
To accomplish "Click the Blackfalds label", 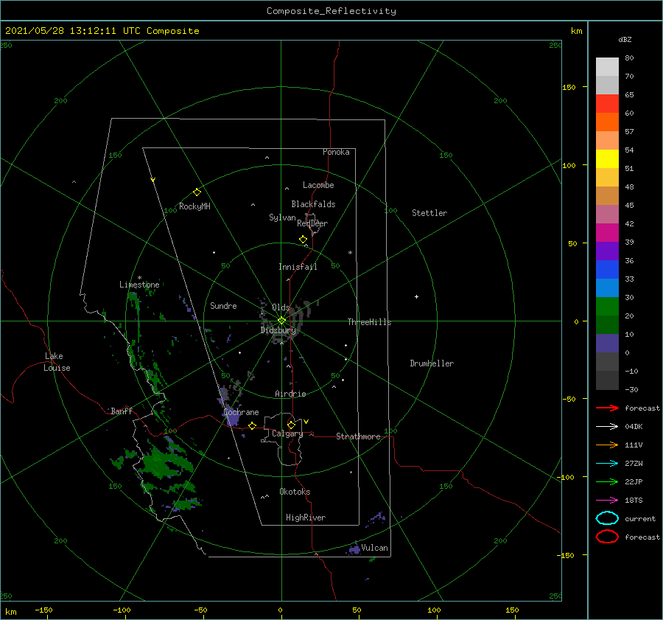I will pos(313,204).
